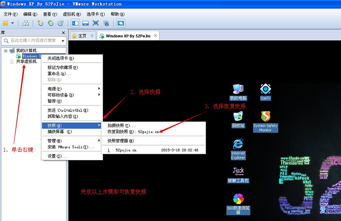Close the Windows XP By 52PoJie tab

click(x=156, y=36)
